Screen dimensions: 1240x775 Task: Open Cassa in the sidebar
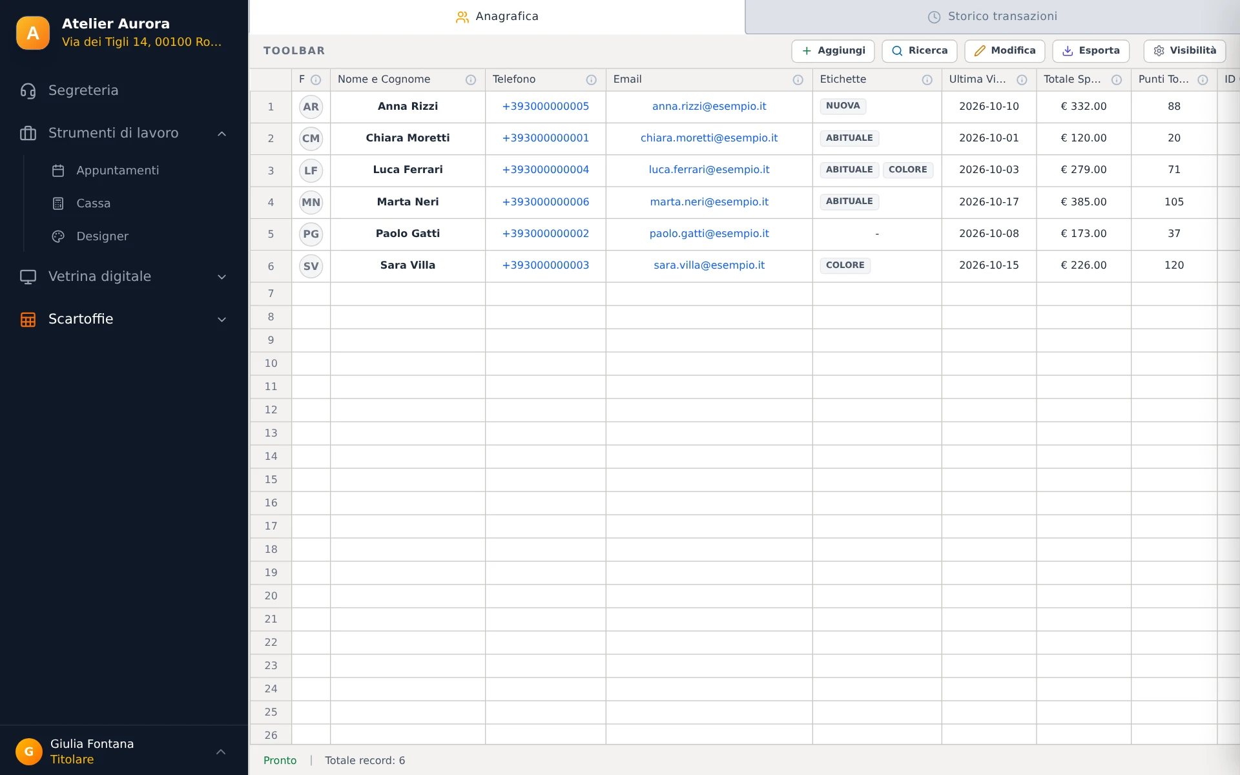(94, 203)
